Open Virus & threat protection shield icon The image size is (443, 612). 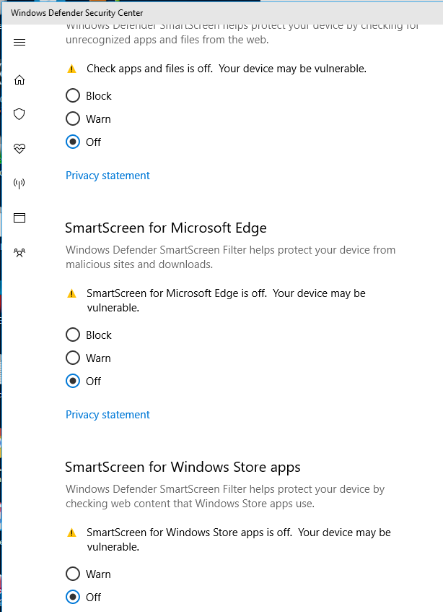point(19,114)
